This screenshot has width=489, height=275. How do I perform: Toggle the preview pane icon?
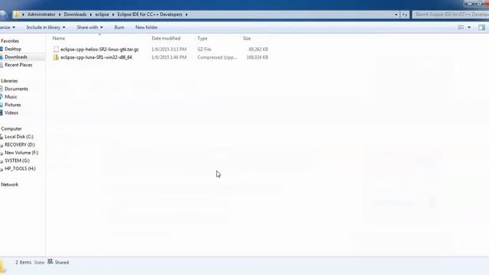pyautogui.click(x=481, y=27)
